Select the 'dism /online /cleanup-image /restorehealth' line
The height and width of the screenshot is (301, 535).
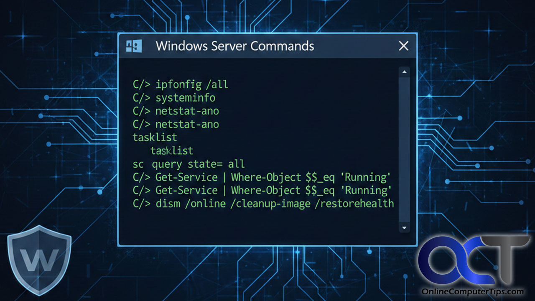tap(263, 204)
